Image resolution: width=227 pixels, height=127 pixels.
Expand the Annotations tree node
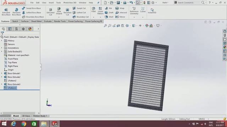point(1,48)
